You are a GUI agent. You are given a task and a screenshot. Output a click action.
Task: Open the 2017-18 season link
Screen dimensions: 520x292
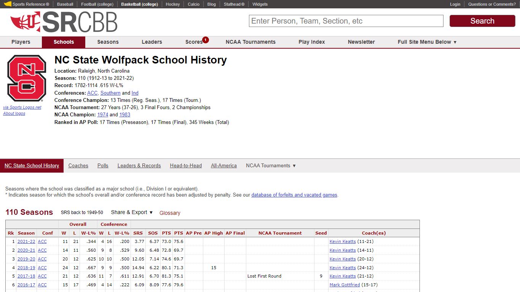(26, 276)
